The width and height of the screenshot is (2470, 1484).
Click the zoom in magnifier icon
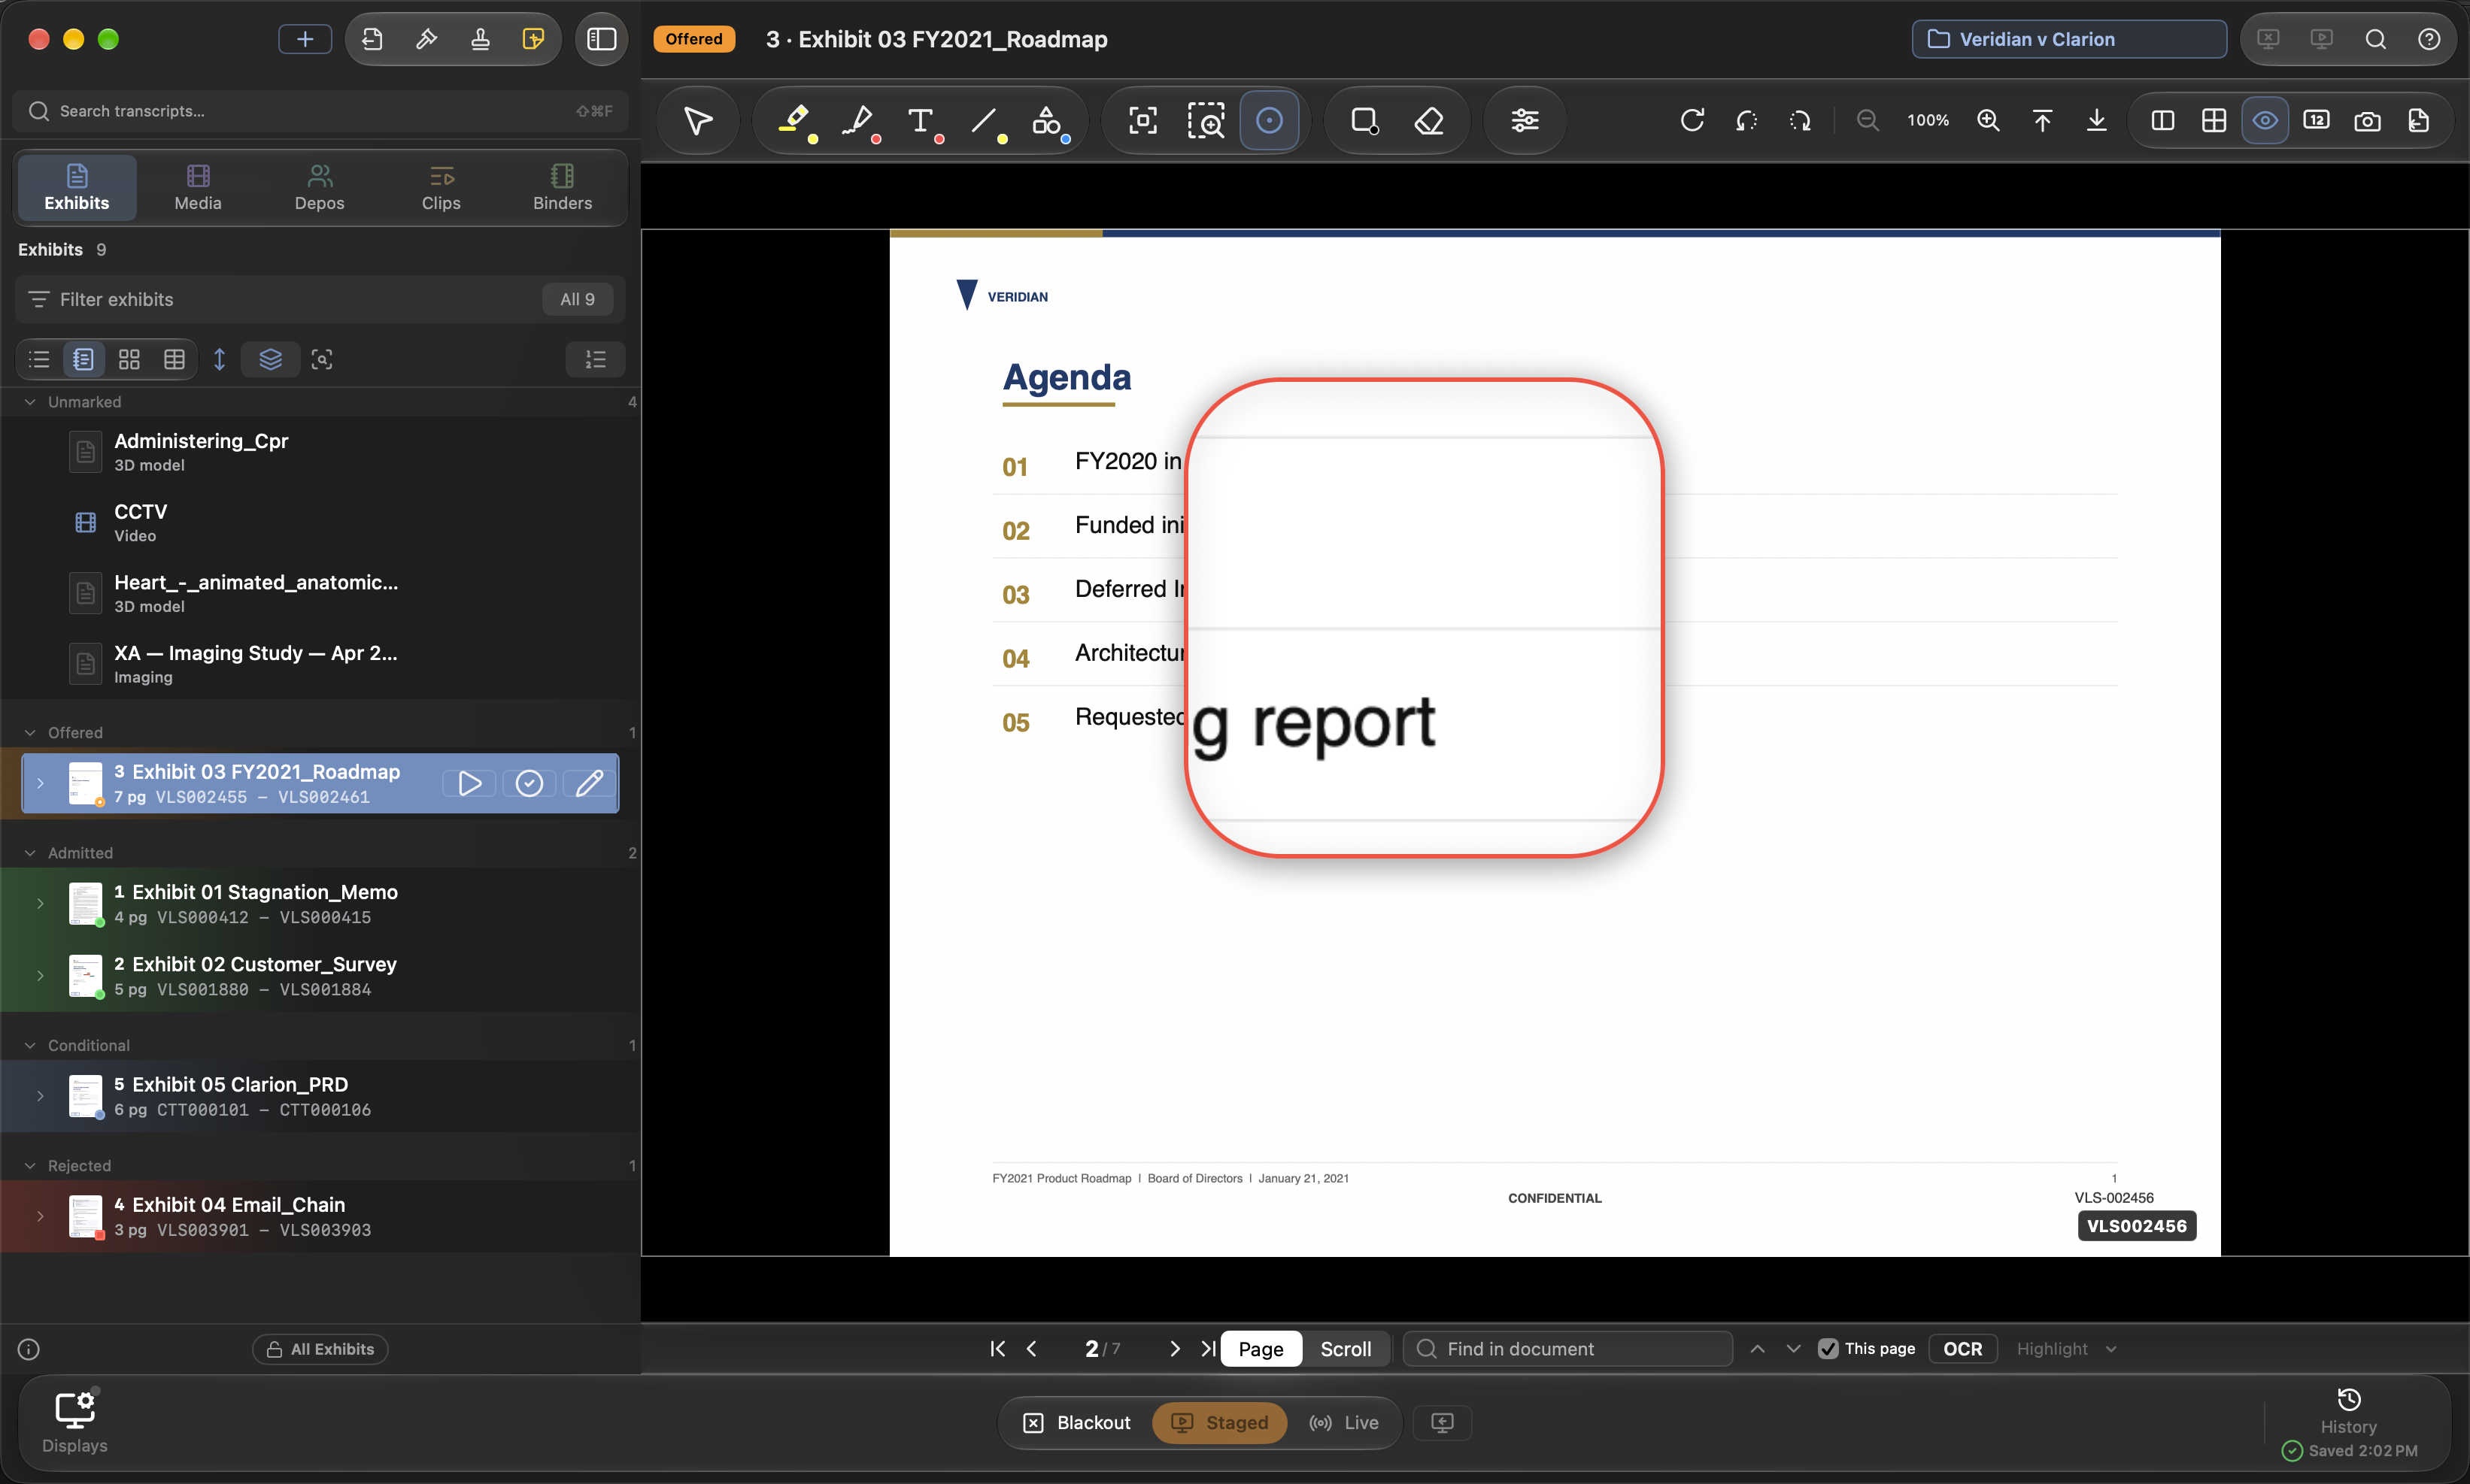coord(1988,121)
